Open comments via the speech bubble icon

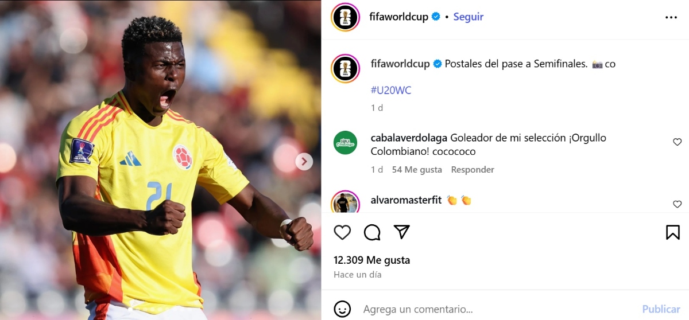coord(372,232)
